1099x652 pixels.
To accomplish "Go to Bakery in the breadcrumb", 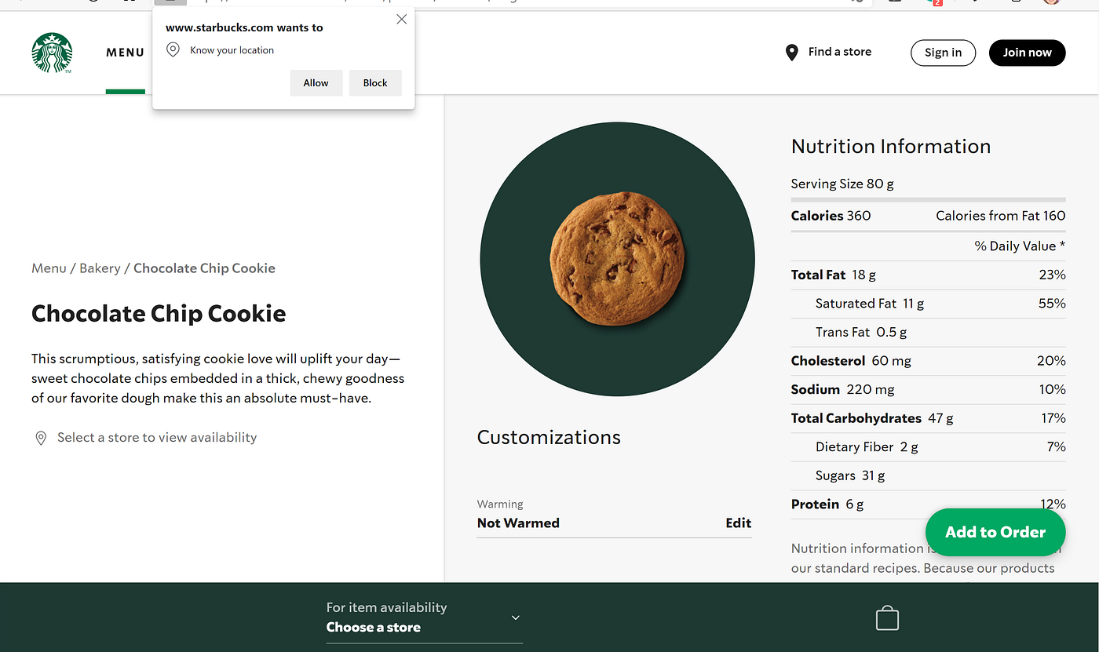I will coord(100,268).
